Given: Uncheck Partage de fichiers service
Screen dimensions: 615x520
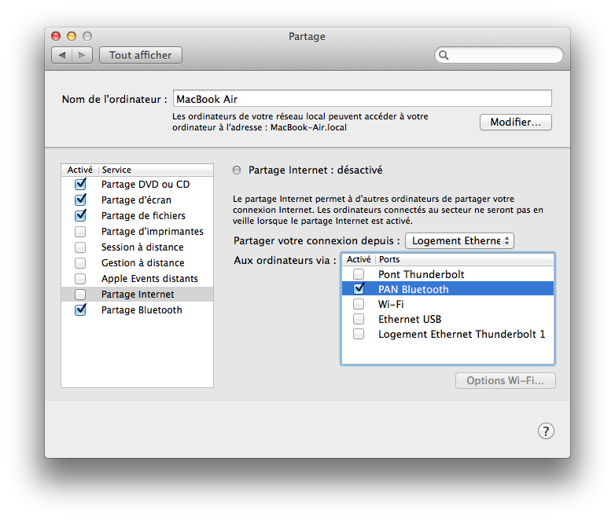Looking at the screenshot, I should [80, 215].
